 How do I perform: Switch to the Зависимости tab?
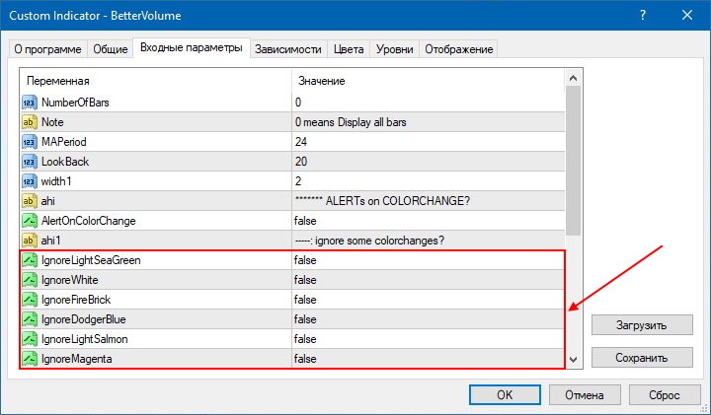tap(288, 49)
